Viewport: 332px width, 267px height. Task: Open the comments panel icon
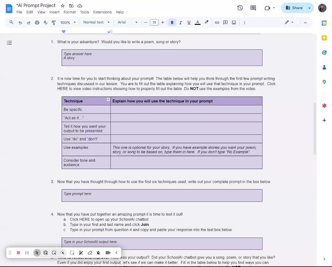253,8
